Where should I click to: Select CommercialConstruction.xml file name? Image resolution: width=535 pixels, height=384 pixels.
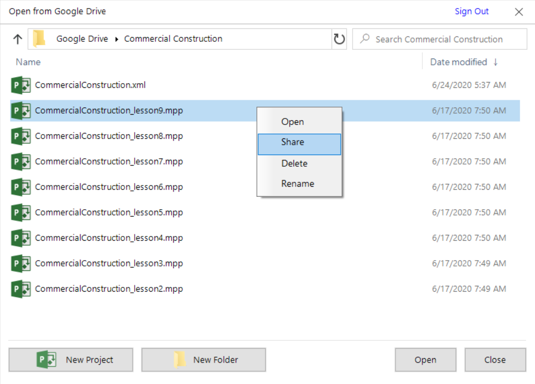click(90, 85)
